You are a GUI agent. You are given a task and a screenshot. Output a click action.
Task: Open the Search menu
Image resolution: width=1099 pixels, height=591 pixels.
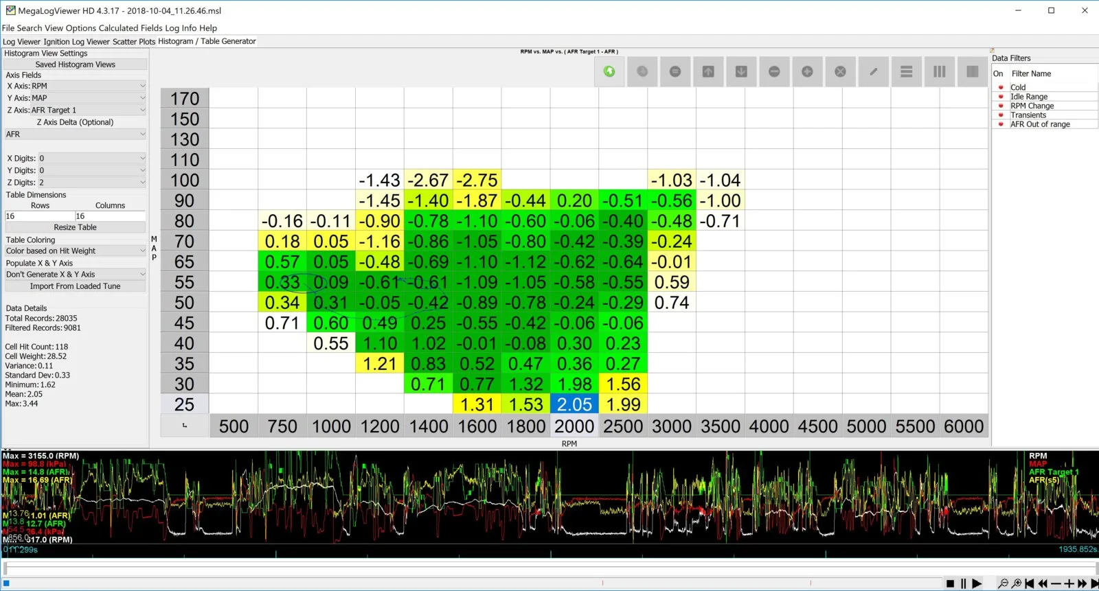pyautogui.click(x=30, y=28)
